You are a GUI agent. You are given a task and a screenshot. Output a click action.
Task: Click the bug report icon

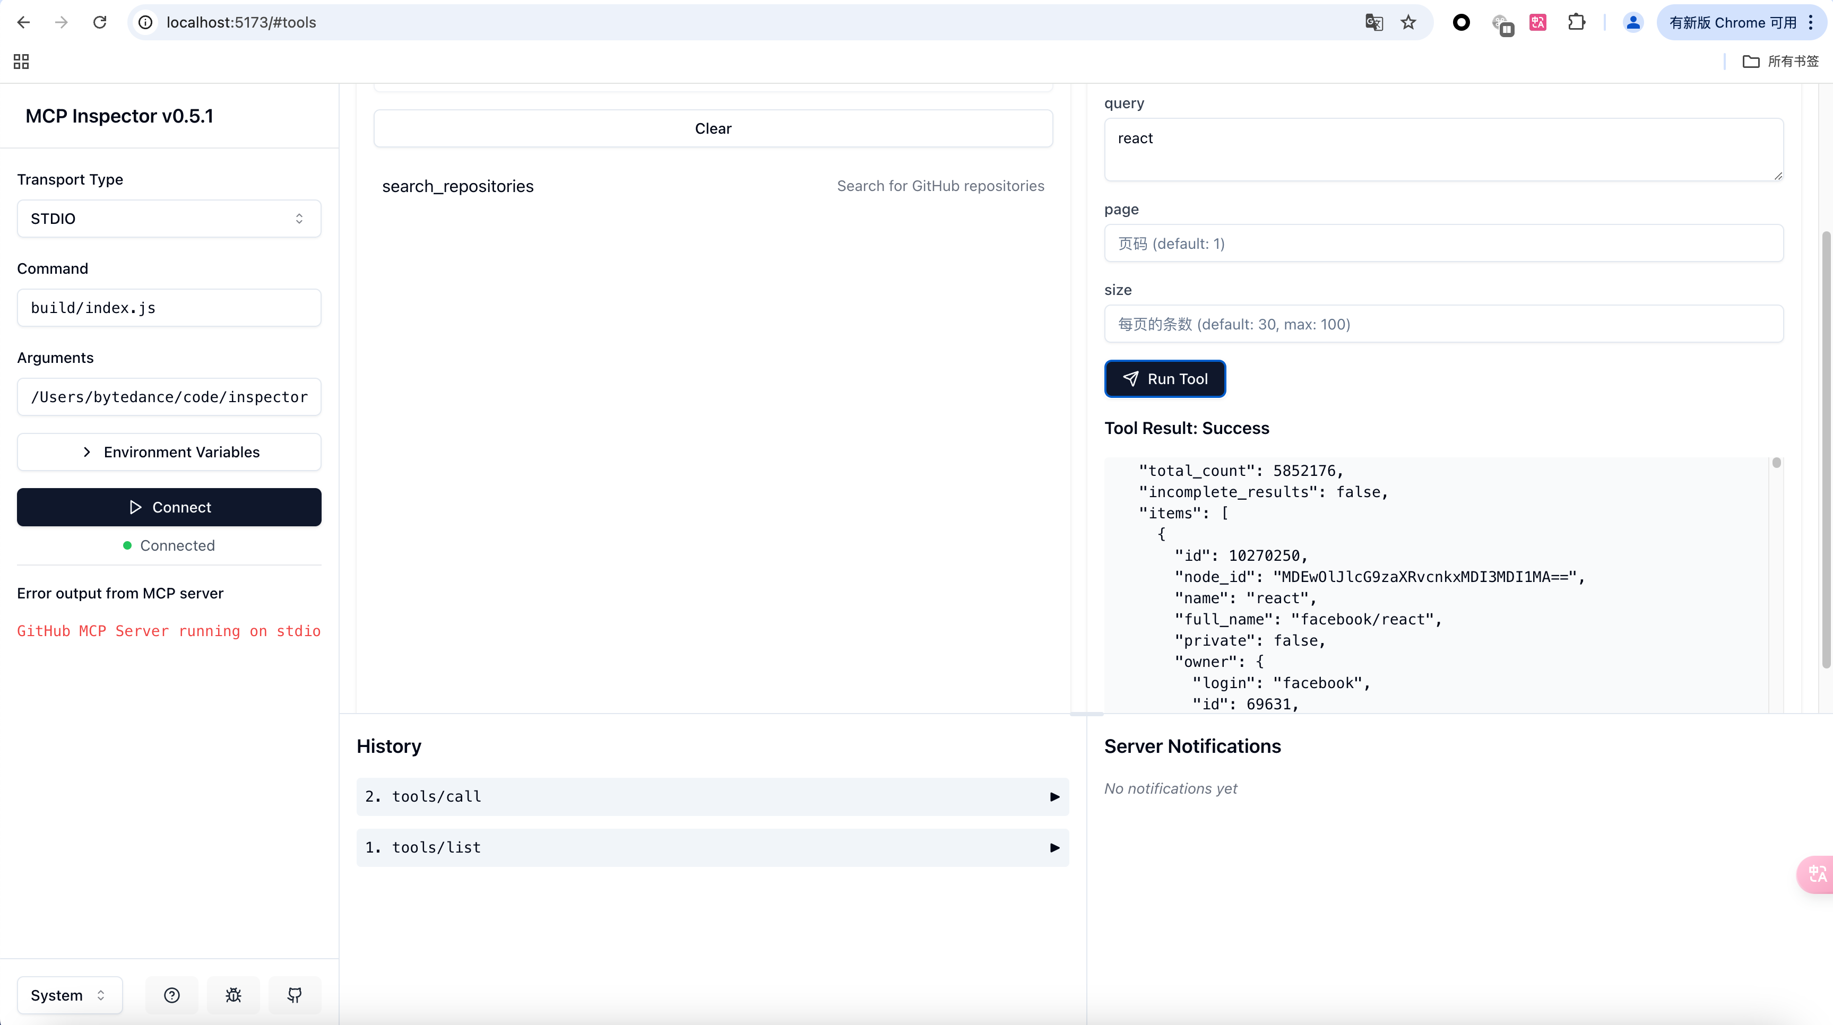(x=234, y=995)
